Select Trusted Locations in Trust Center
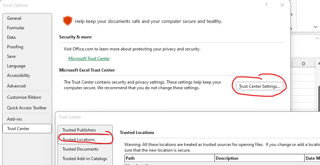 [x=85, y=140]
